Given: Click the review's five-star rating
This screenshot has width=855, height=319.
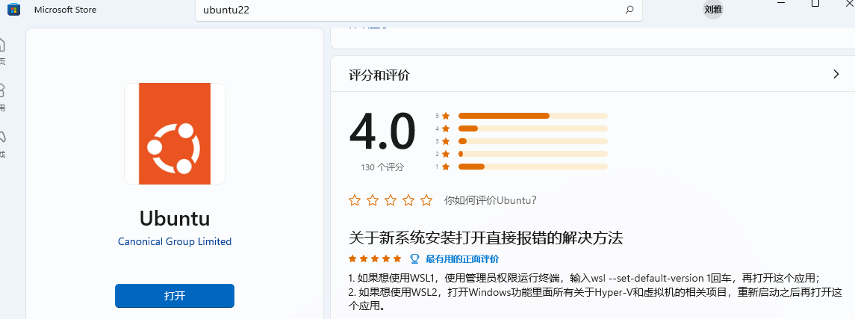Looking at the screenshot, I should pyautogui.click(x=375, y=258).
